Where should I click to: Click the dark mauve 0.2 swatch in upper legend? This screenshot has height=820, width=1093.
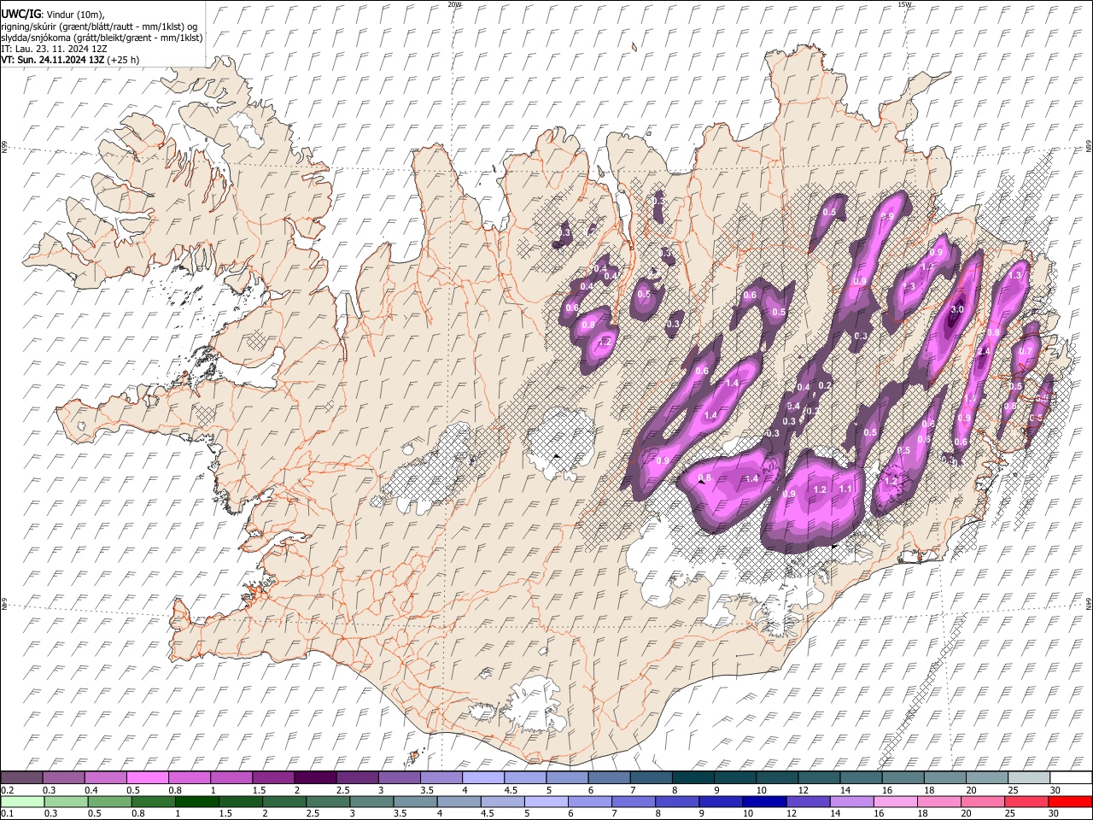pos(21,777)
